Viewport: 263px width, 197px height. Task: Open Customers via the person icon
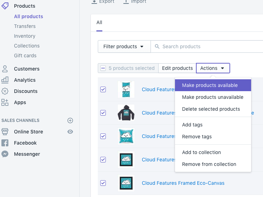pos(5,69)
